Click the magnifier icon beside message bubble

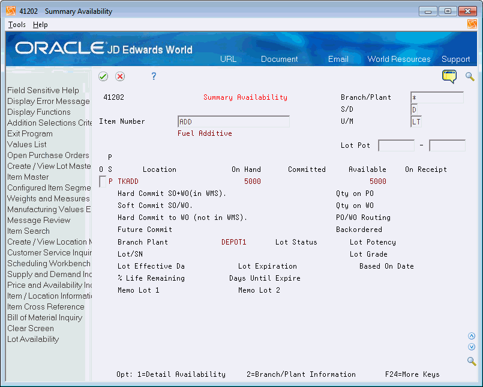click(x=470, y=76)
